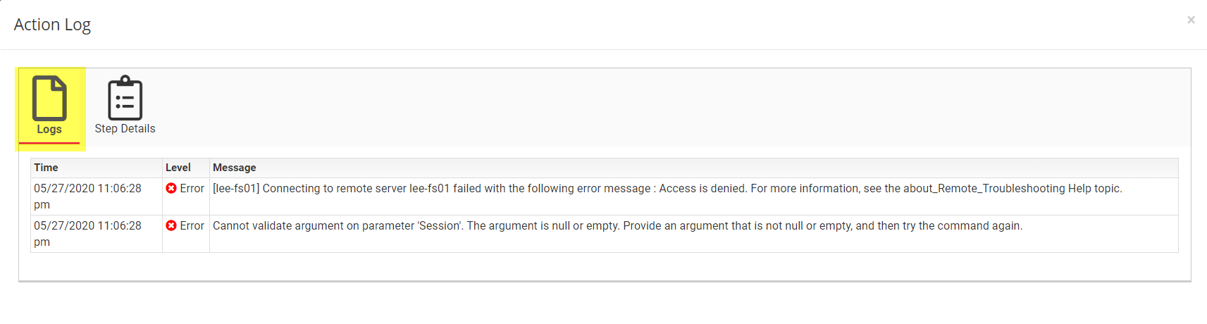Select the first row timestamp 11:06:28 pm
This screenshot has height=324, width=1207.
[x=87, y=197]
